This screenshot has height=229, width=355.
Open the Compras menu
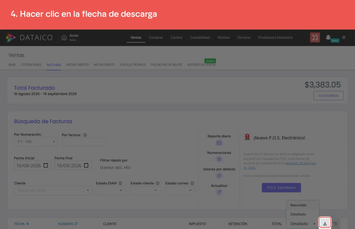click(x=156, y=37)
